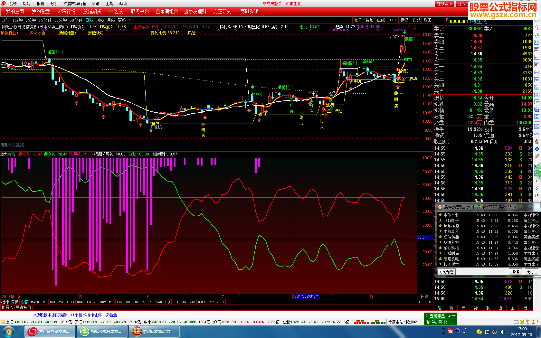
Task: Click the minus zoom button below chart
Action: point(424,302)
